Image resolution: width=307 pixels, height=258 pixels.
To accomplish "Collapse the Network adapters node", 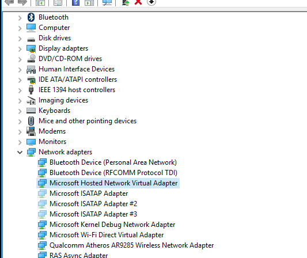I will (20, 152).
